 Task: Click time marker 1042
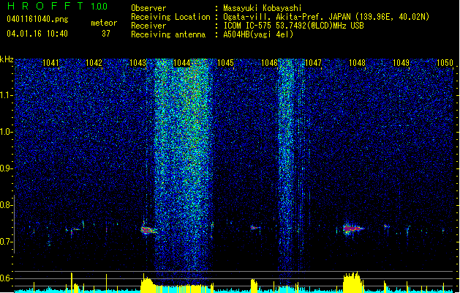[94, 63]
